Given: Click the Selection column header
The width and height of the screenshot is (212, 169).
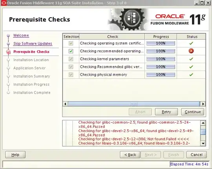Looking at the screenshot, I should tap(71, 37).
